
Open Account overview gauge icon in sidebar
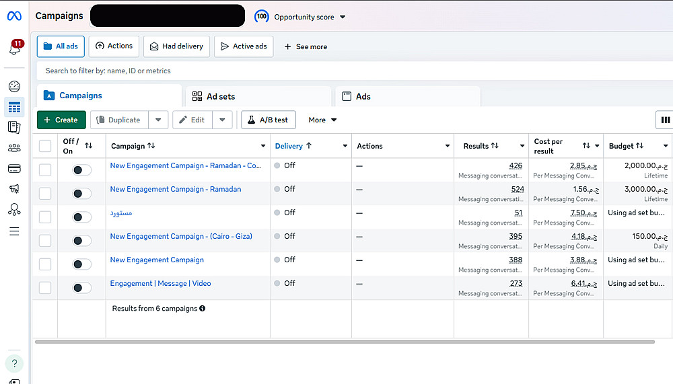pos(14,86)
